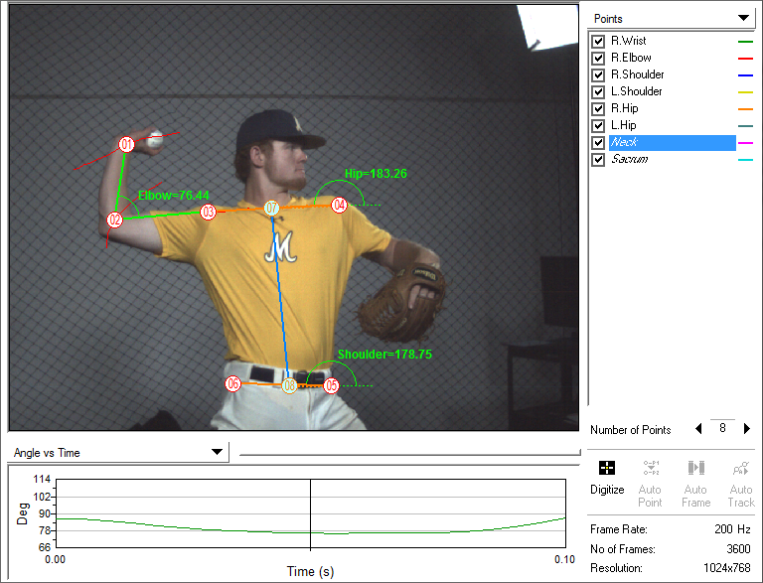Uncheck the R.Wrist point checkbox
Viewport: 763px width, 583px height.
(598, 42)
